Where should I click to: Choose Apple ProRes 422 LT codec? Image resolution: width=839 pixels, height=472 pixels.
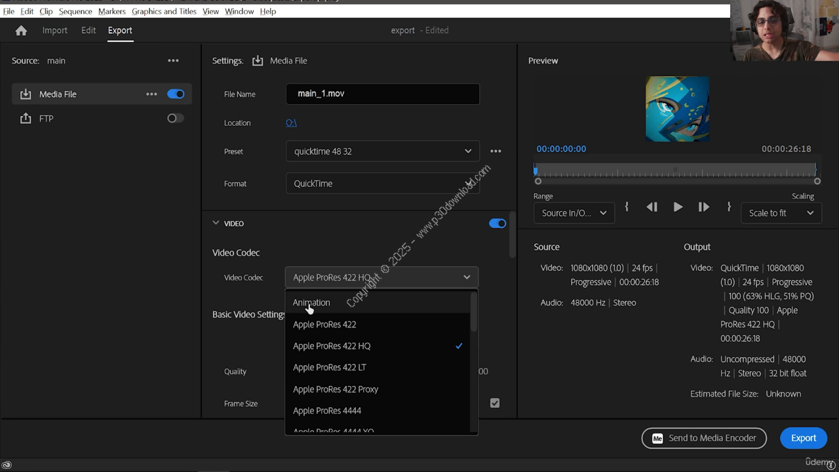[x=378, y=367]
